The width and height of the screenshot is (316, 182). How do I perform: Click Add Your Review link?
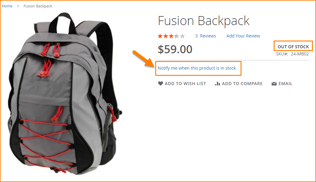tap(243, 36)
